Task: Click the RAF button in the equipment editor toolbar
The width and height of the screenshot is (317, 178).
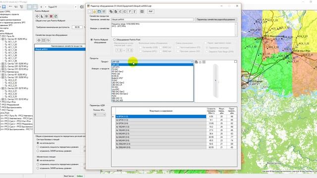Action: [151, 11]
